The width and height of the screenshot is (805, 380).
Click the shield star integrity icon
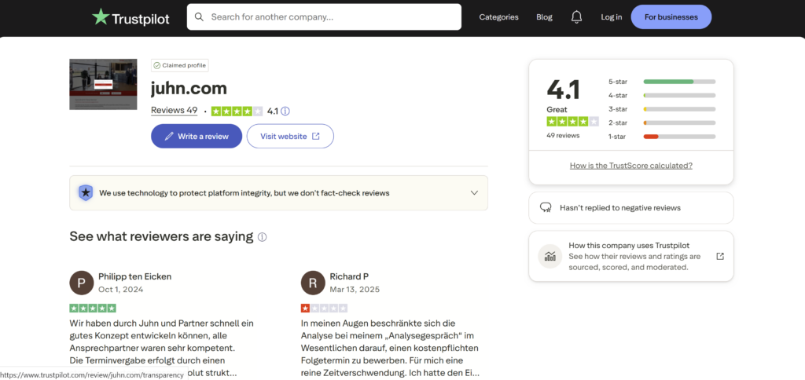coord(85,193)
